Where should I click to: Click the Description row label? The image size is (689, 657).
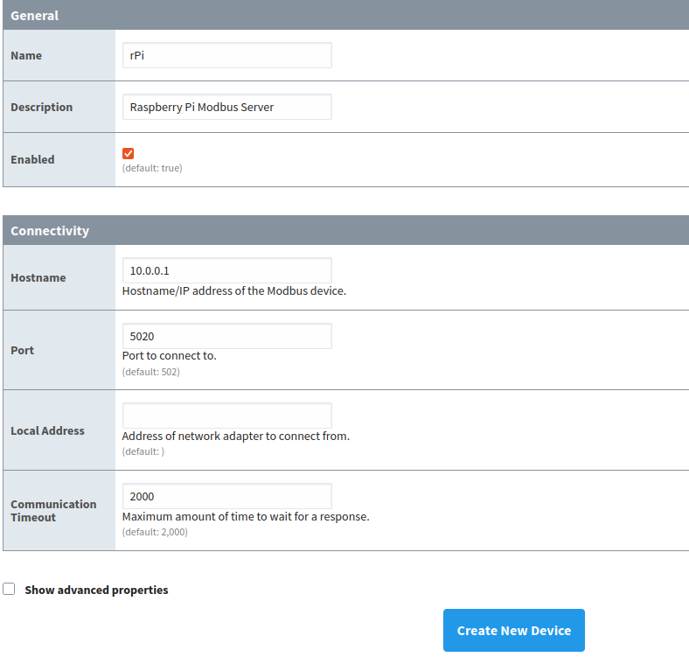[41, 107]
